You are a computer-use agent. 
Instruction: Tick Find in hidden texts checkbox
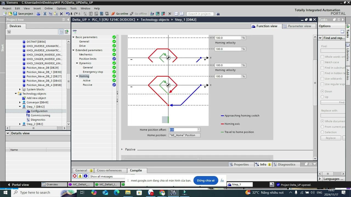(322, 73)
